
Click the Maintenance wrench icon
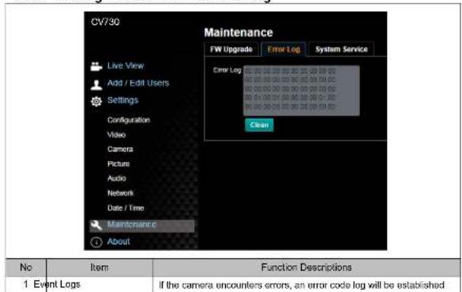(96, 226)
